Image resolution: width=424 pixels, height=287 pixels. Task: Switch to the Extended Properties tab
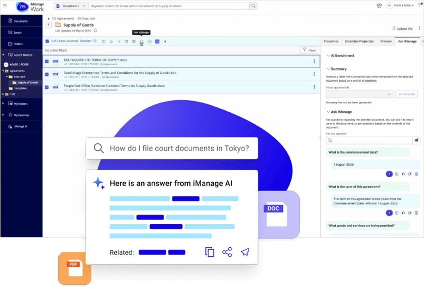click(x=359, y=41)
